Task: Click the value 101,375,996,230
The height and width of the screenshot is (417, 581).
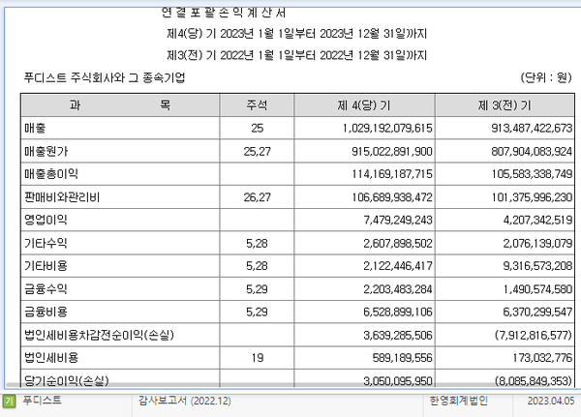Action: click(532, 197)
